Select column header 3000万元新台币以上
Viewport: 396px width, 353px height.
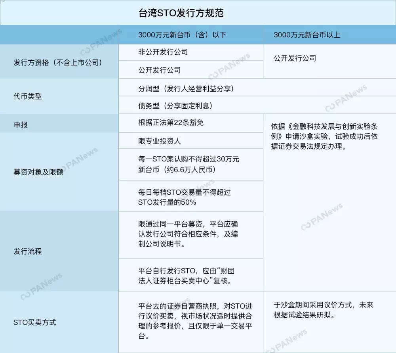307,35
